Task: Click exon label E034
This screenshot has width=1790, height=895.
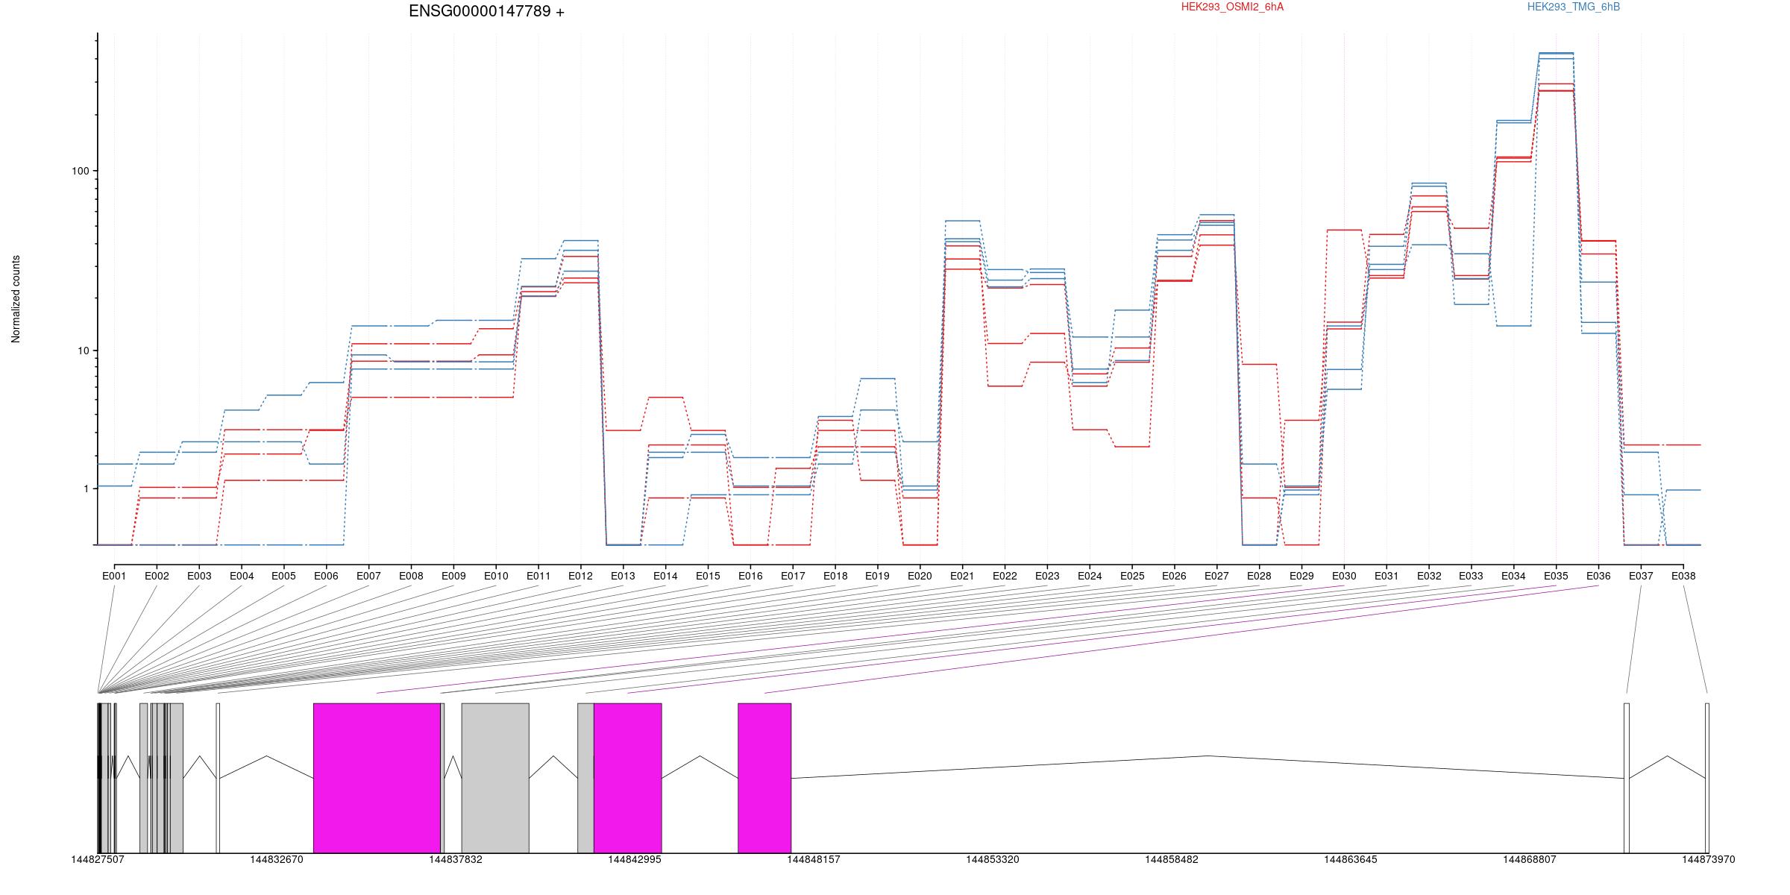Action: click(1513, 576)
